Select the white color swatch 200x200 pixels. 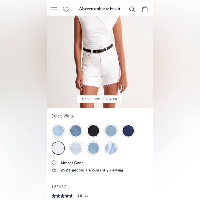(x=58, y=148)
